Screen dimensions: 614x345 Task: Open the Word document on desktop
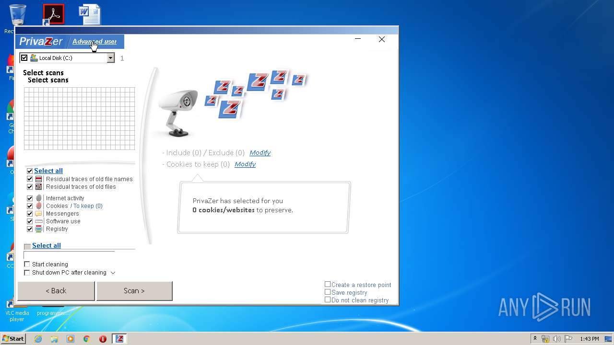[90, 14]
